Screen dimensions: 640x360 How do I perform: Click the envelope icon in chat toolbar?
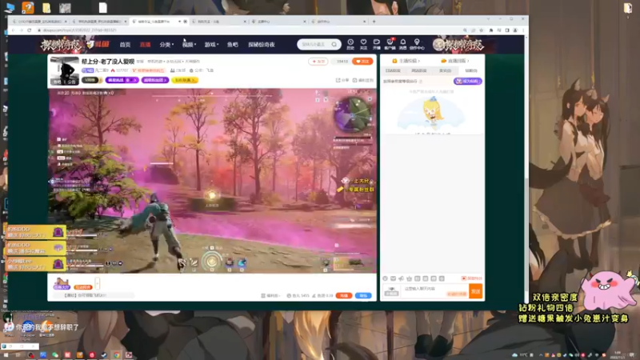coord(393,278)
